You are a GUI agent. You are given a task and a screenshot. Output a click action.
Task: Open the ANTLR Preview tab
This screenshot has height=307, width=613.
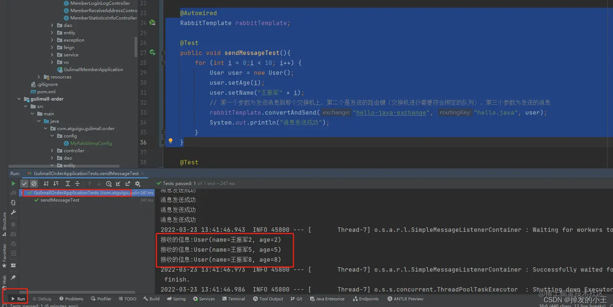click(405, 299)
